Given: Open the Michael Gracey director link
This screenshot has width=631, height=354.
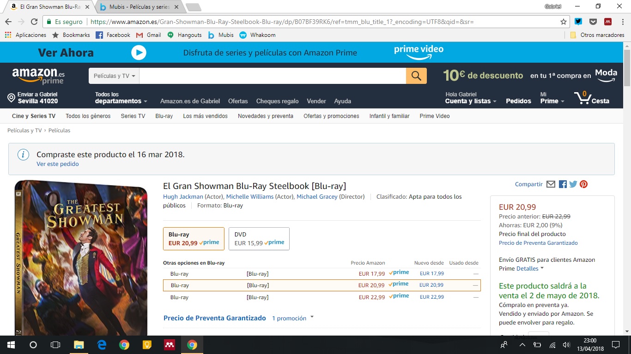Looking at the screenshot, I should (x=317, y=197).
